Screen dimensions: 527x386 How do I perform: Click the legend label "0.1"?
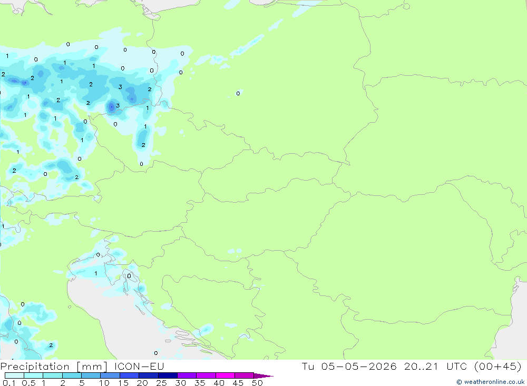click(x=9, y=383)
